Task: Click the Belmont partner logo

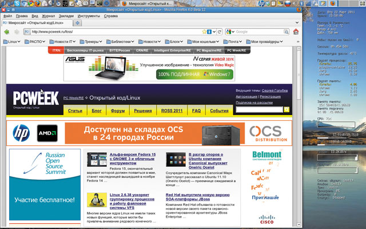Action: (267, 155)
